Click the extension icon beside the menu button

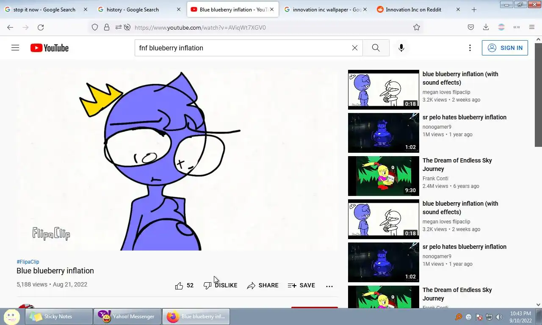point(517,28)
